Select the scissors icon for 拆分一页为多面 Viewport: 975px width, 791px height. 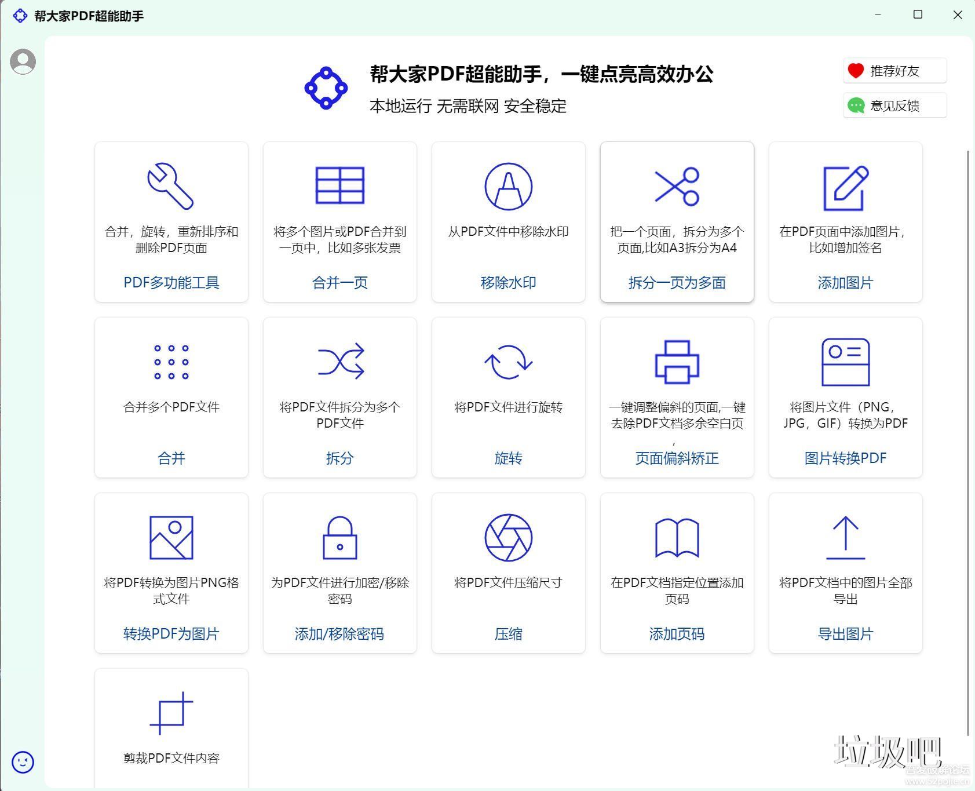[x=677, y=187]
